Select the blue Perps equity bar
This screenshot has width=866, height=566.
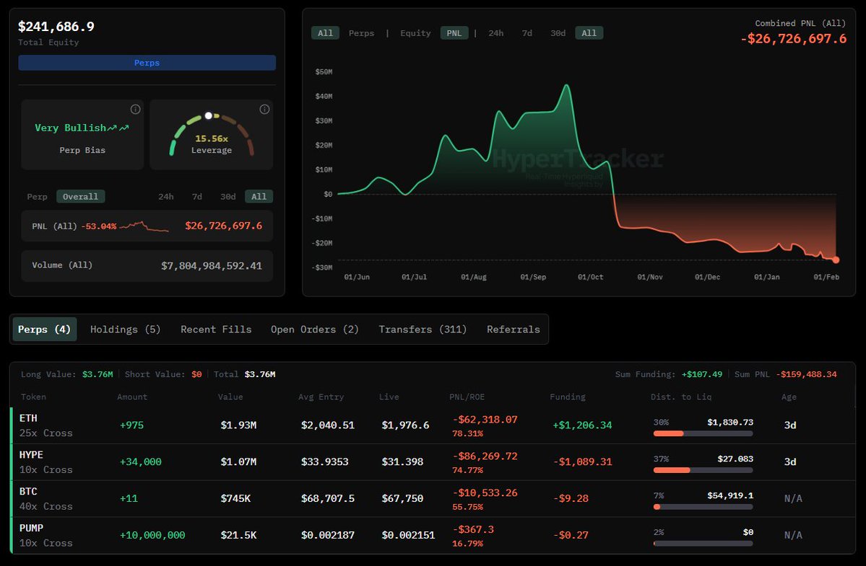147,63
